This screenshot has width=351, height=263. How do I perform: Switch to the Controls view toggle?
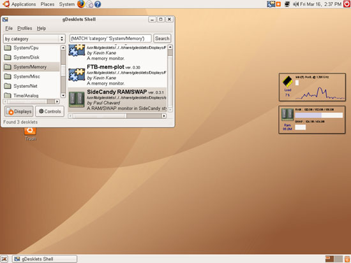tap(50, 111)
